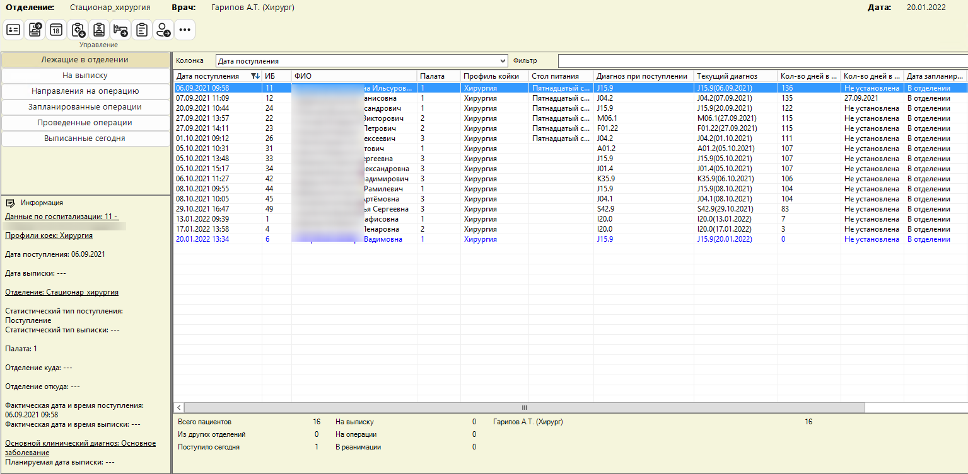Click doctor name Гарипов А.Т. (Хирург) at top

click(x=253, y=8)
